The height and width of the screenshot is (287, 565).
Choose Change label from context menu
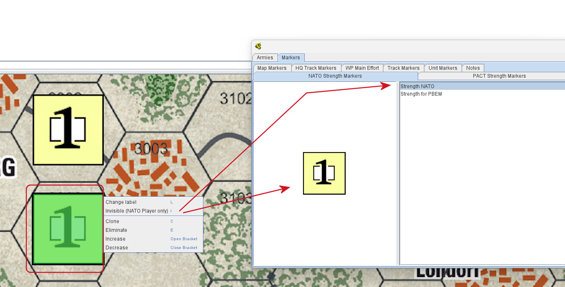121,202
